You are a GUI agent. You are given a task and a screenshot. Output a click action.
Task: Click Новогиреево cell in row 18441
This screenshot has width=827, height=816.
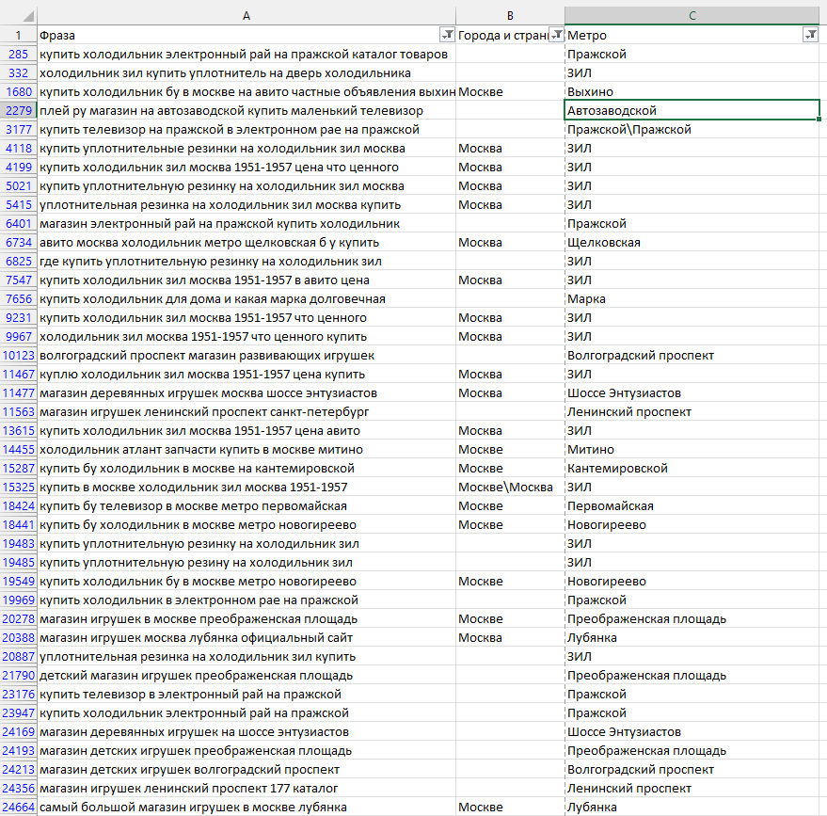click(692, 525)
